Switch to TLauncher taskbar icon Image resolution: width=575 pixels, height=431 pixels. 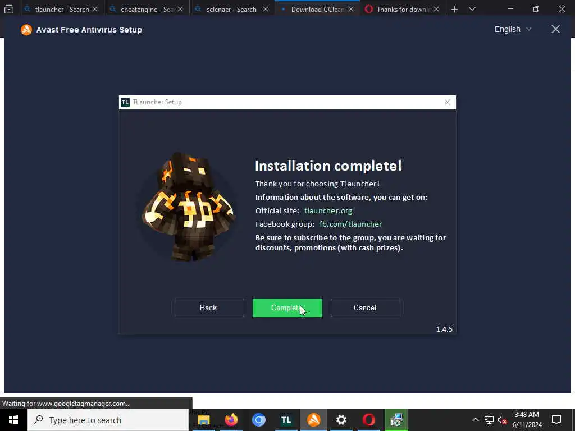[286, 420]
